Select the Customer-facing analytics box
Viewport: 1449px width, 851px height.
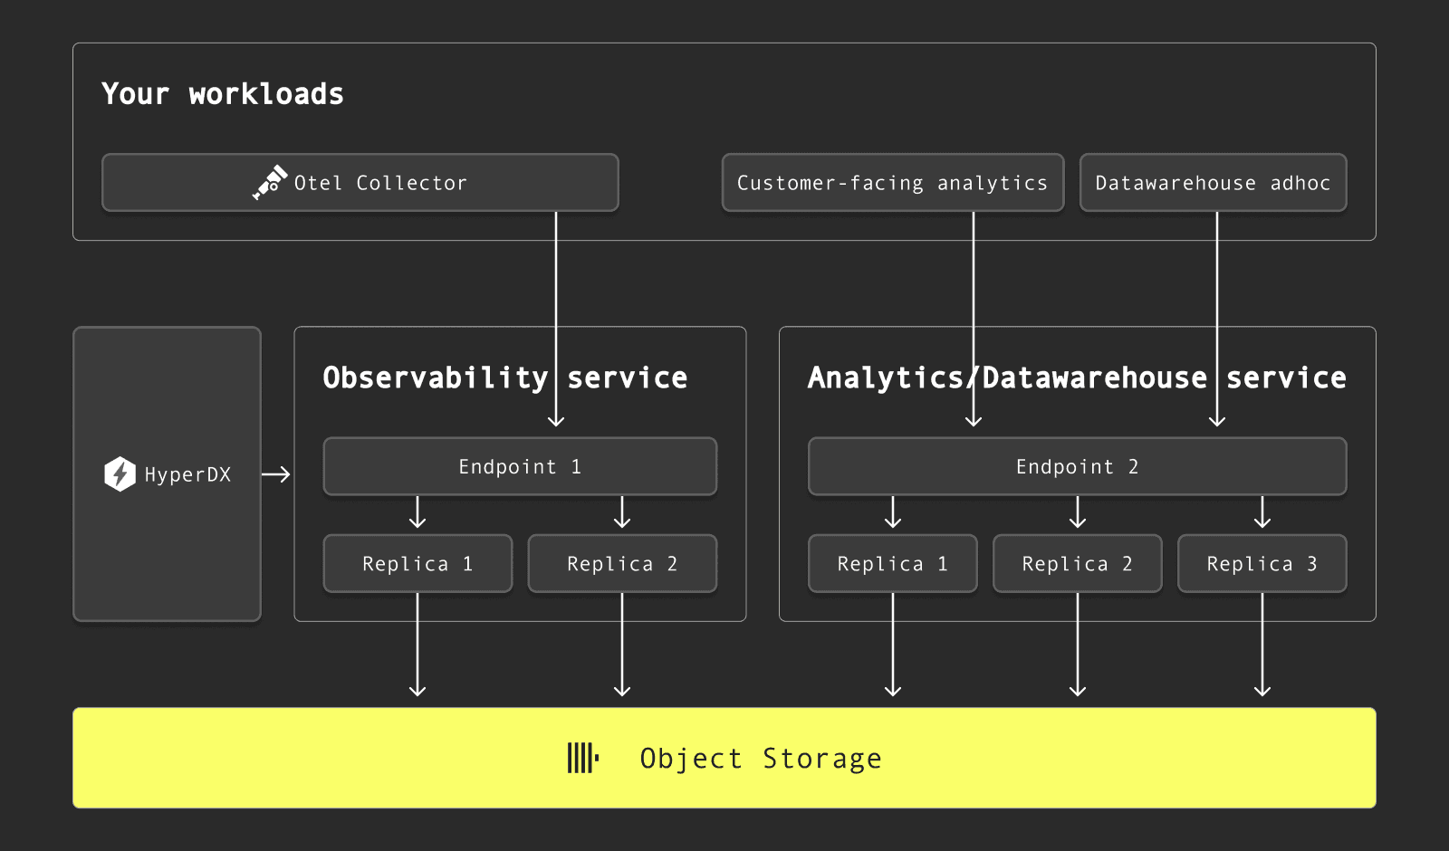coord(892,183)
